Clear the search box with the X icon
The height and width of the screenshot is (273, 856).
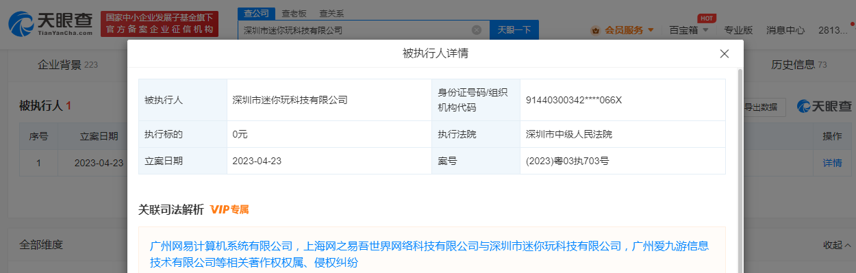pyautogui.click(x=477, y=30)
